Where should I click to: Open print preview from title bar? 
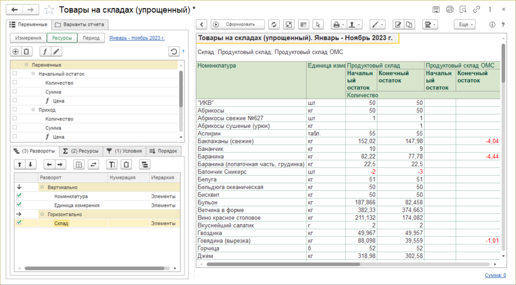(463, 10)
